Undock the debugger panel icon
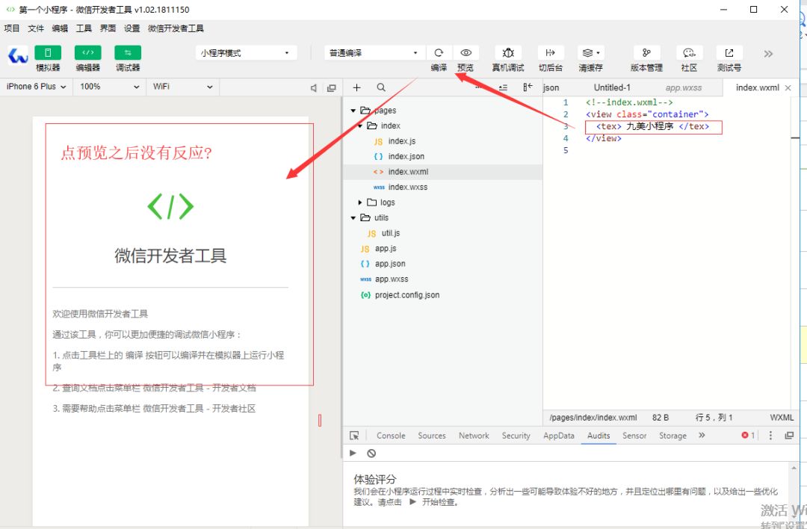The width and height of the screenshot is (807, 529). point(789,436)
